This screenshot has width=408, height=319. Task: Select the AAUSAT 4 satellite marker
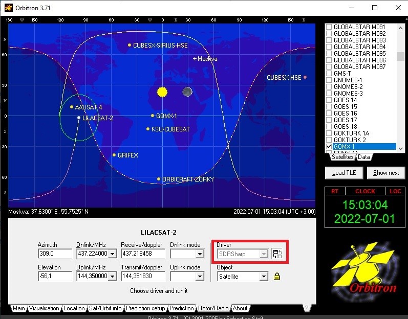point(72,107)
